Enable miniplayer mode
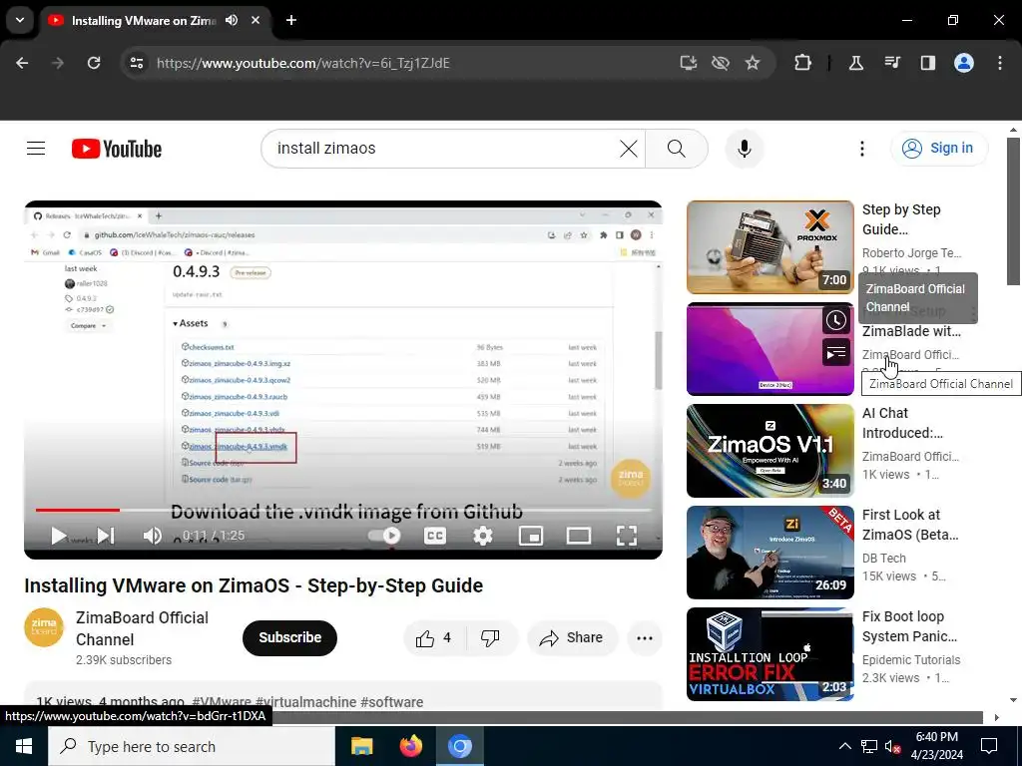The width and height of the screenshot is (1022, 766). [x=531, y=536]
